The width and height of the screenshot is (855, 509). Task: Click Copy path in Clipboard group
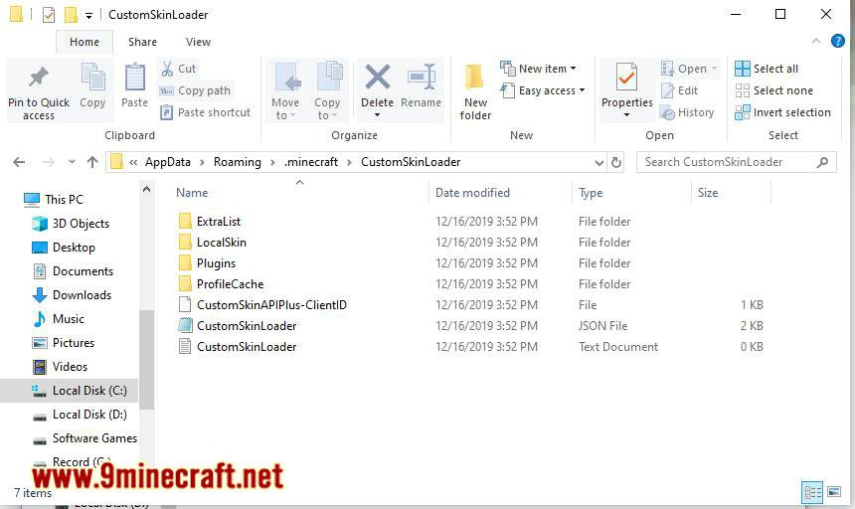[x=195, y=90]
